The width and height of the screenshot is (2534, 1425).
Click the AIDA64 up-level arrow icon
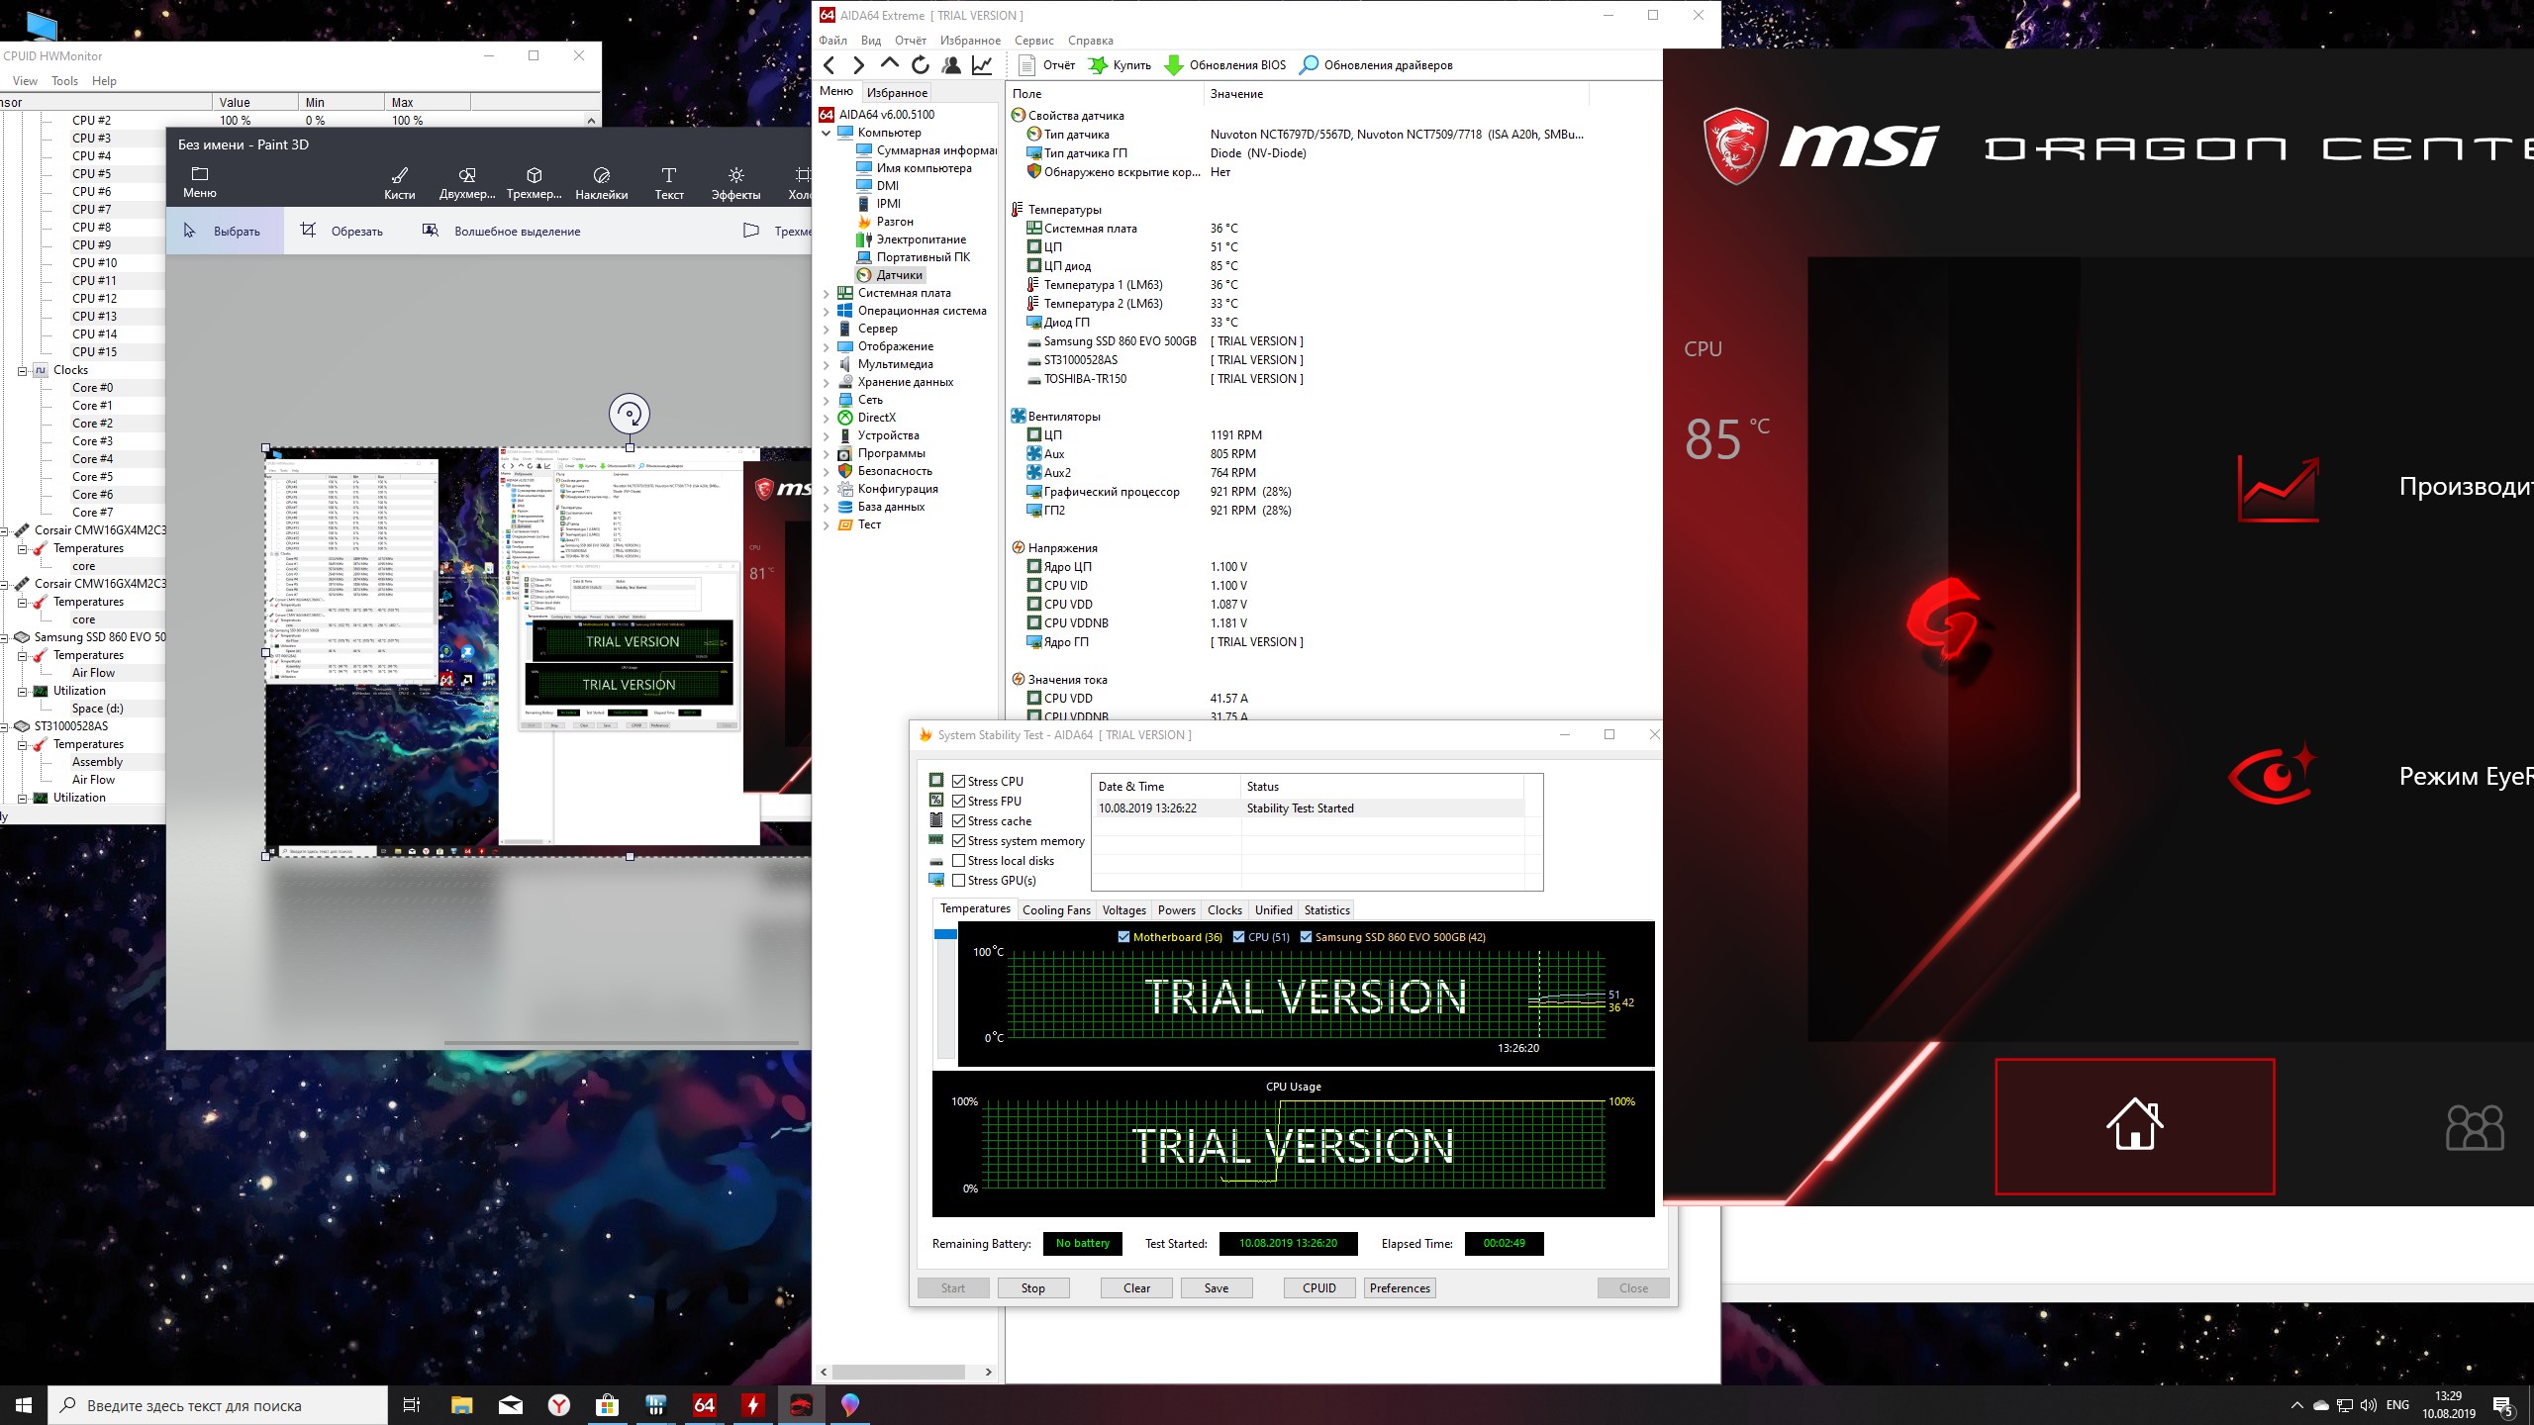point(889,64)
